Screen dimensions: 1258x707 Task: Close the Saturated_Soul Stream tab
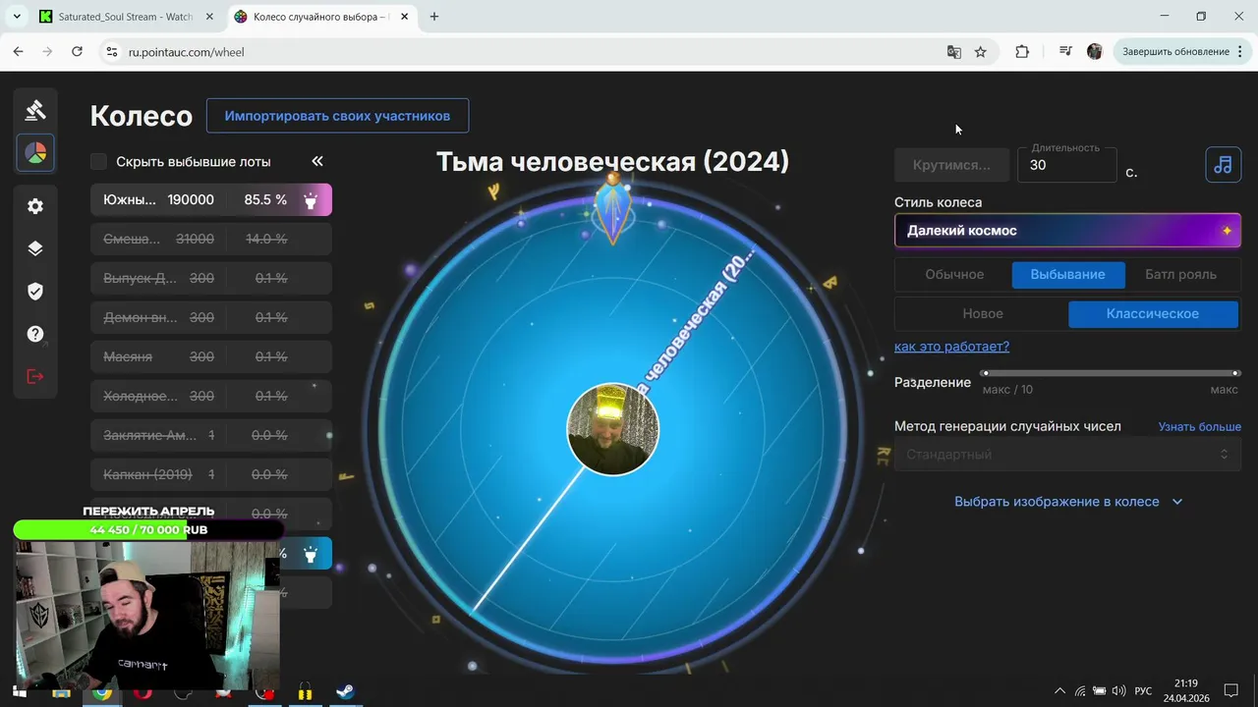[x=210, y=17]
